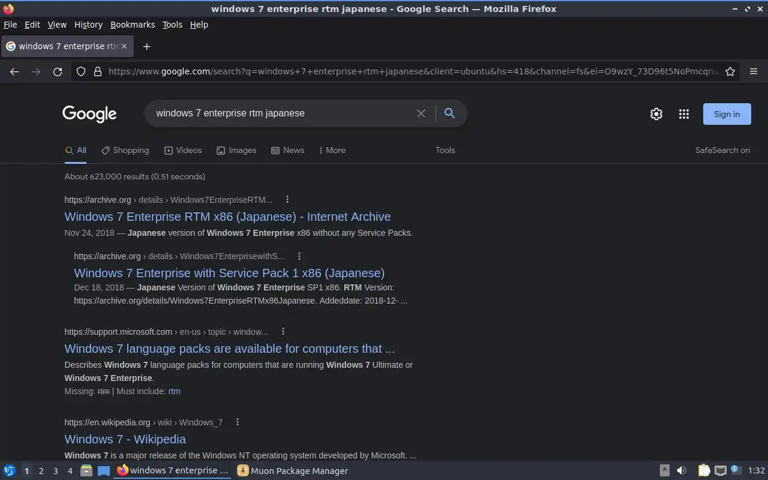Open the History menu

pos(88,25)
